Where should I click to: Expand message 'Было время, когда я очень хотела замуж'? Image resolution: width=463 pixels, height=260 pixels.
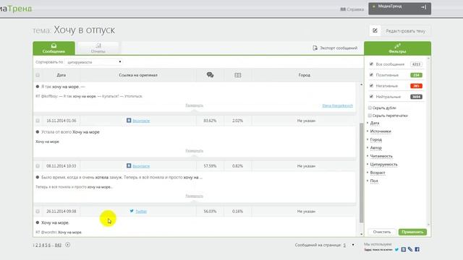click(x=194, y=196)
